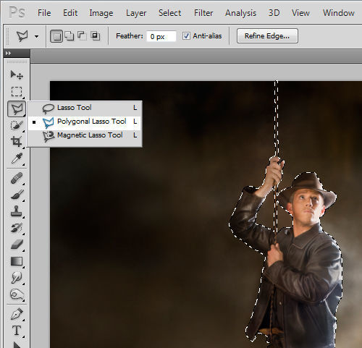The image size is (362, 348).
Task: Select the Eyedropper tool
Action: tap(17, 158)
